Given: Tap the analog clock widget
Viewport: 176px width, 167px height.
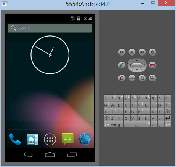Looking at the screenshot, I should 50,55.
